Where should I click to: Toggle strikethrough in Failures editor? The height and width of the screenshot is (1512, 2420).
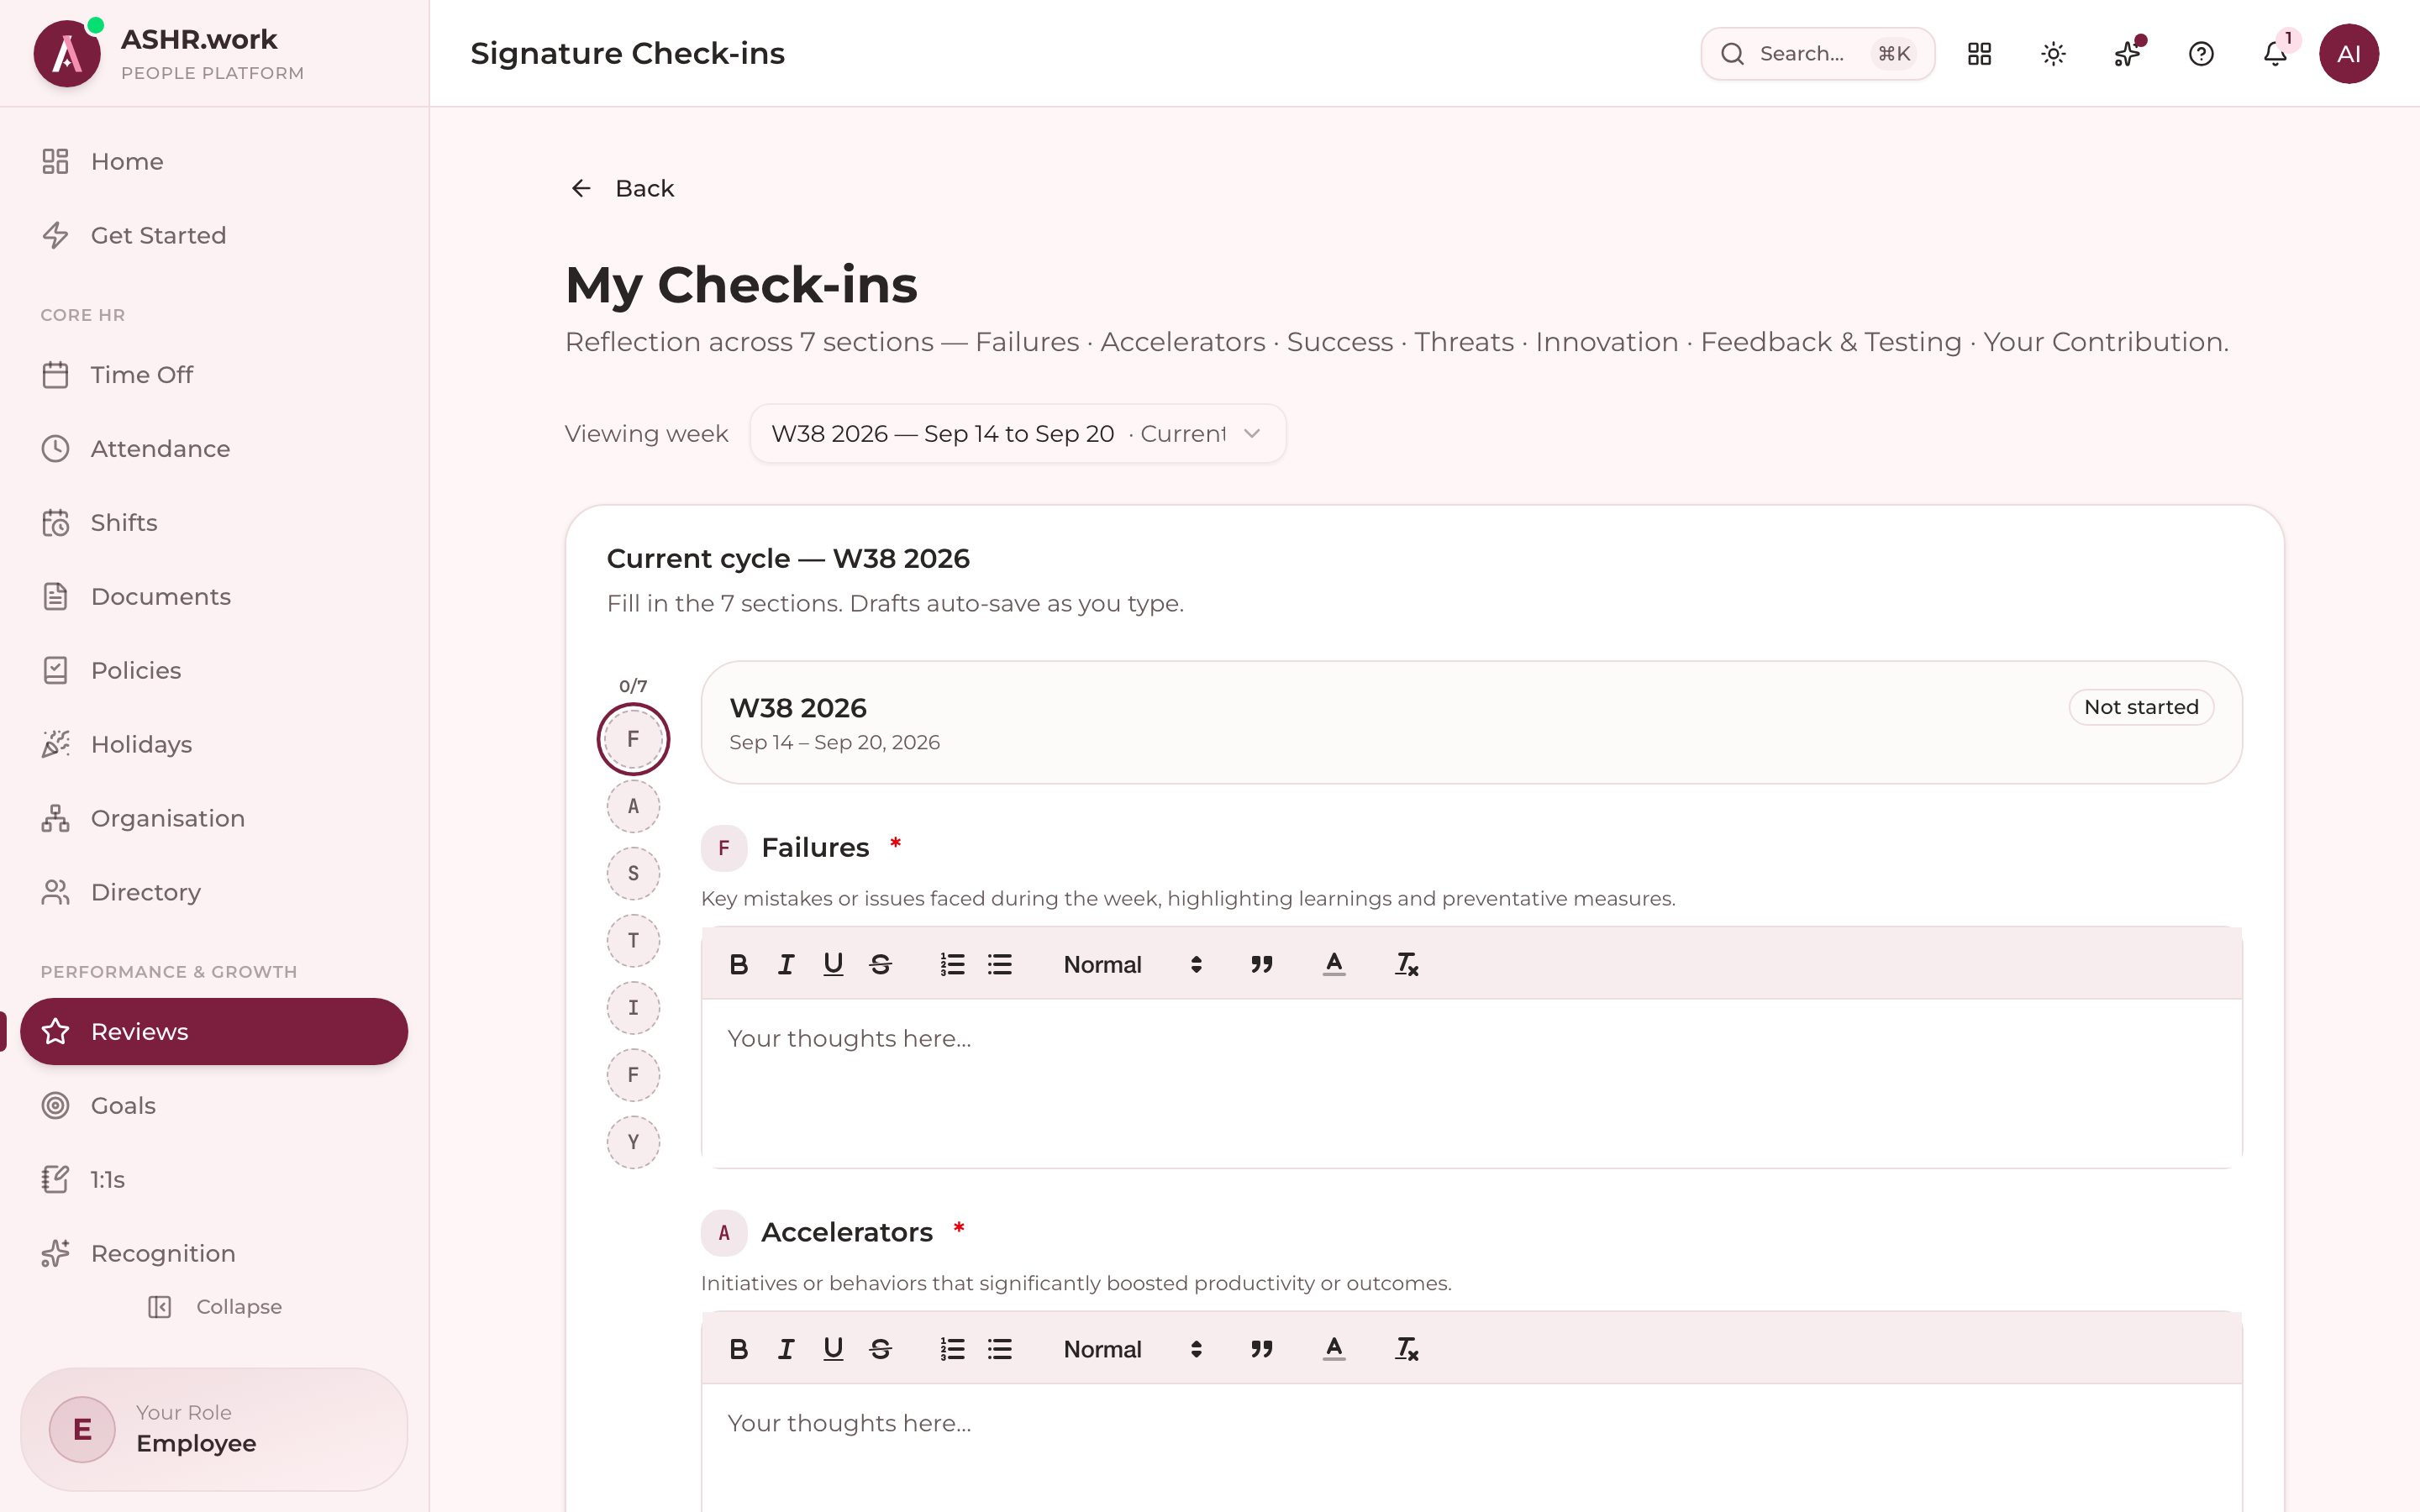[x=881, y=964]
